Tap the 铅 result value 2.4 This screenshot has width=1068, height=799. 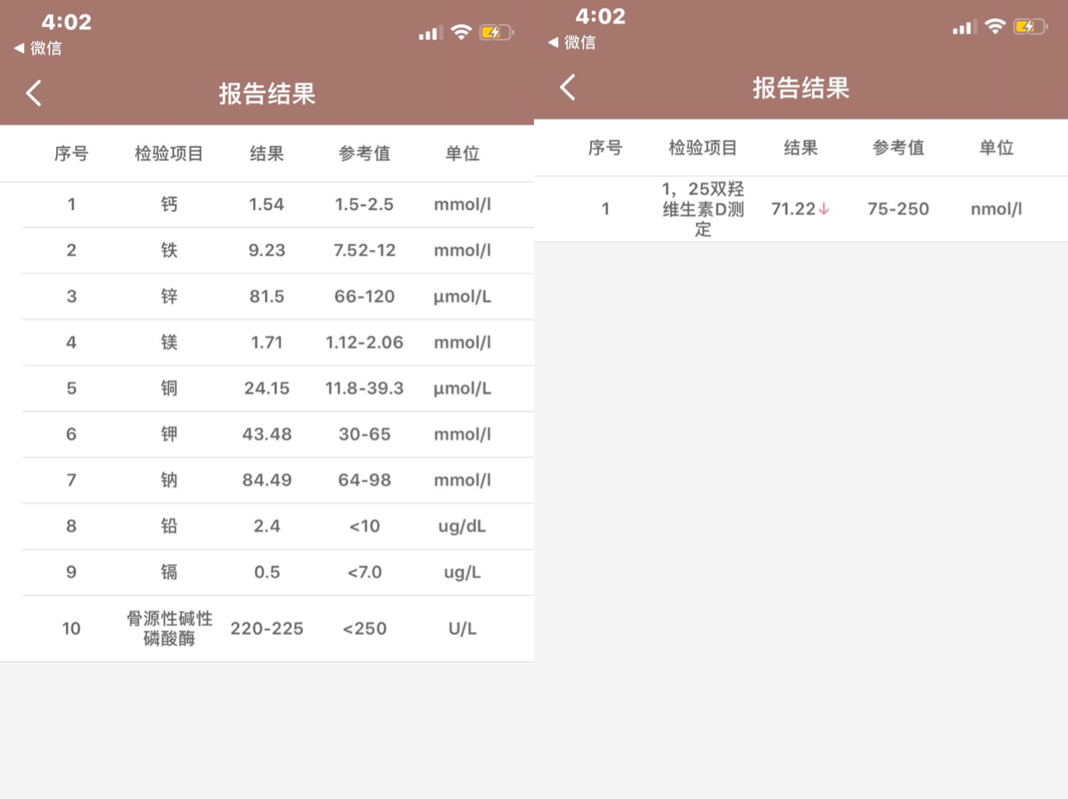(267, 526)
